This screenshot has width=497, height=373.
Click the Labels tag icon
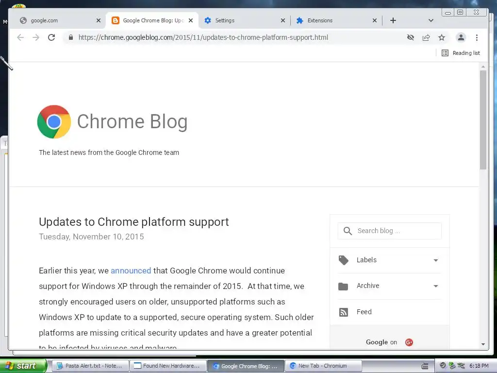pyautogui.click(x=343, y=260)
